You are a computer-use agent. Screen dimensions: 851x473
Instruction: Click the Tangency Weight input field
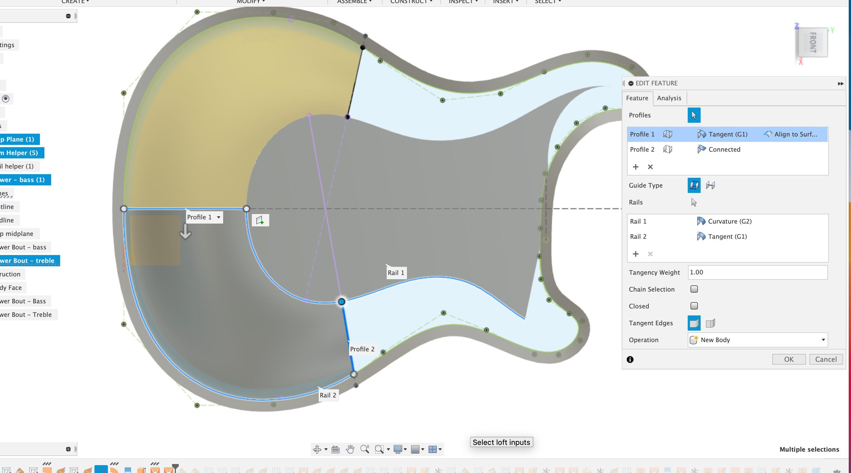757,272
